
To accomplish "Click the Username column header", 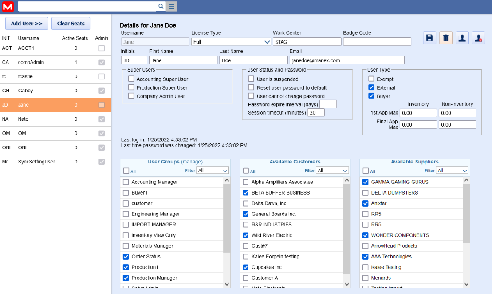I will [x=28, y=38].
